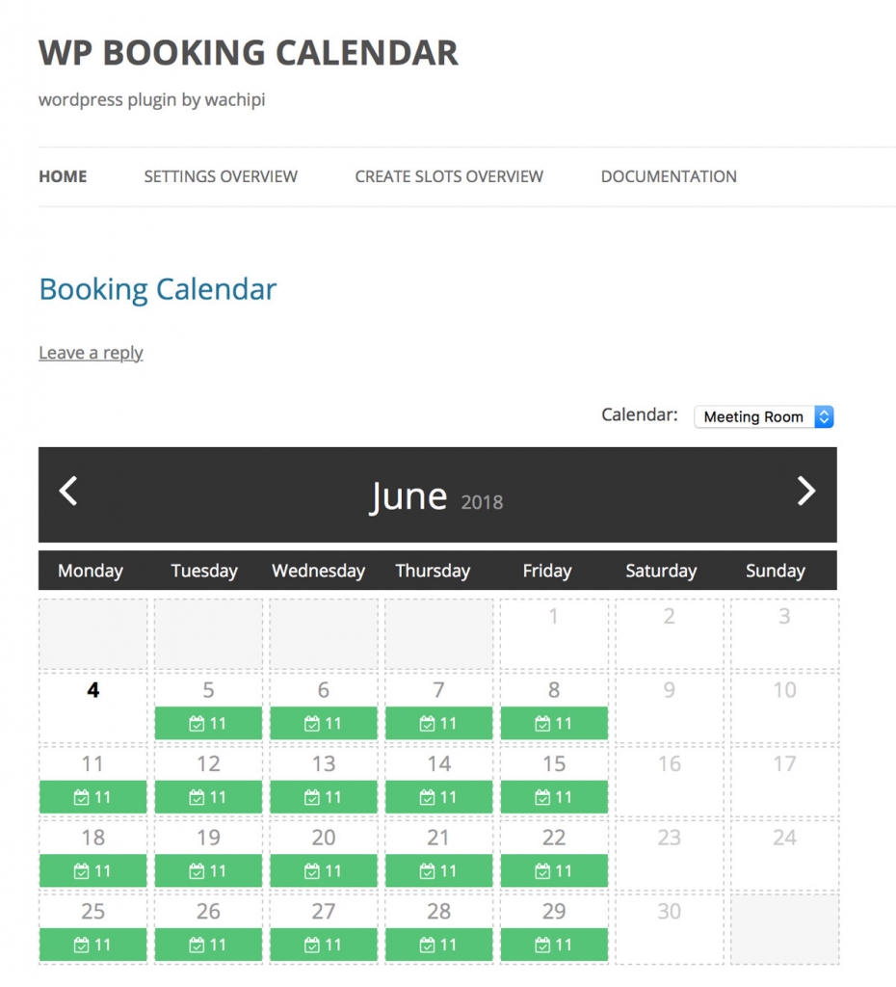Click the HOME navigation item
The height and width of the screenshot is (987, 896).
[63, 176]
